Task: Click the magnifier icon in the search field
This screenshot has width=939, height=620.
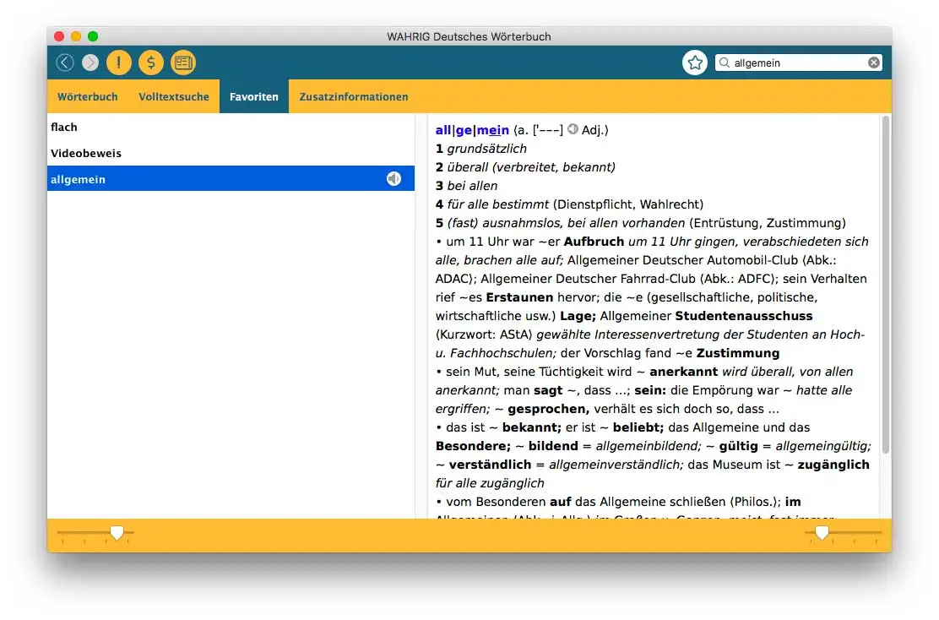Action: click(725, 62)
